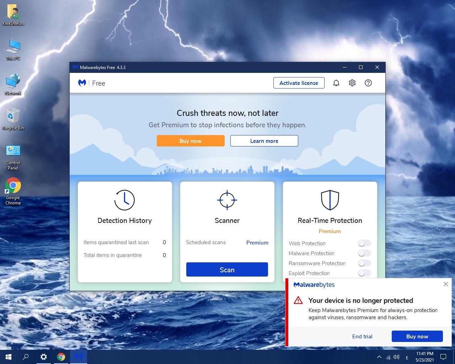Click End trial in the popup

(362, 336)
